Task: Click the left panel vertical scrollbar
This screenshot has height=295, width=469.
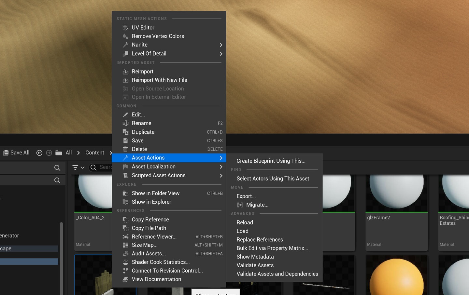Action: (61, 259)
